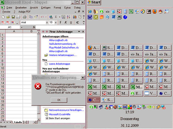Launch the chart wizard icon
This screenshot has width=173, height=129.
point(75,17)
